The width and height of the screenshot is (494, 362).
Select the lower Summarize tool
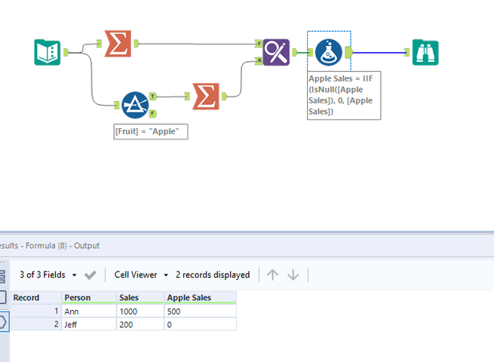coord(206,97)
